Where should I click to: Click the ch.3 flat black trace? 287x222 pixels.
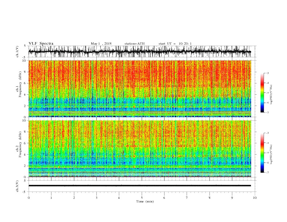pos(140,186)
